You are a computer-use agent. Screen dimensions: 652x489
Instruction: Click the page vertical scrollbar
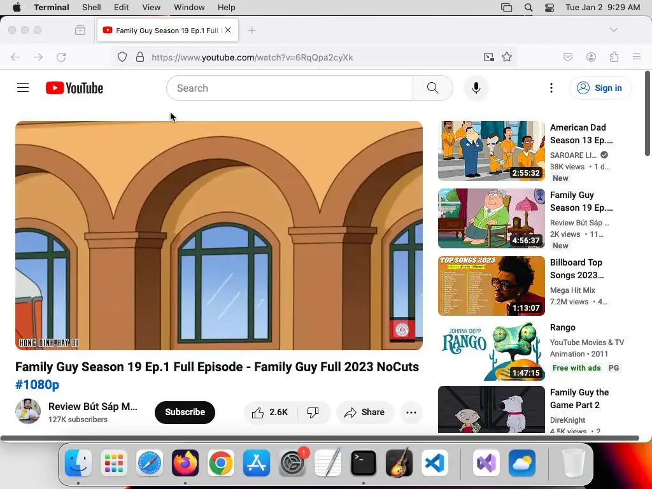[x=648, y=113]
